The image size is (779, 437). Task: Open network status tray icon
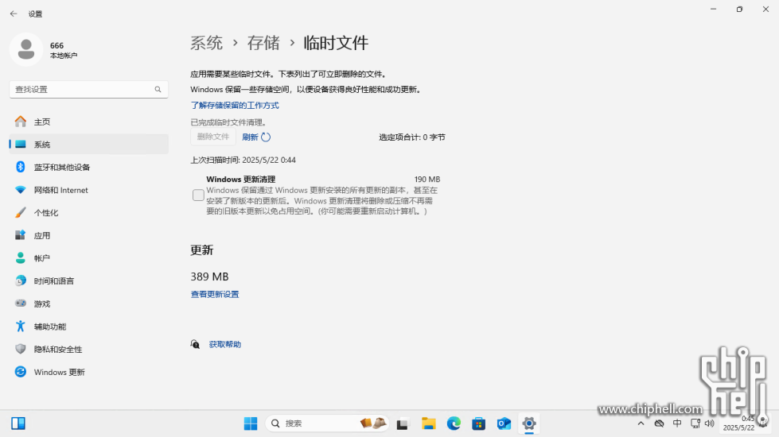point(695,423)
